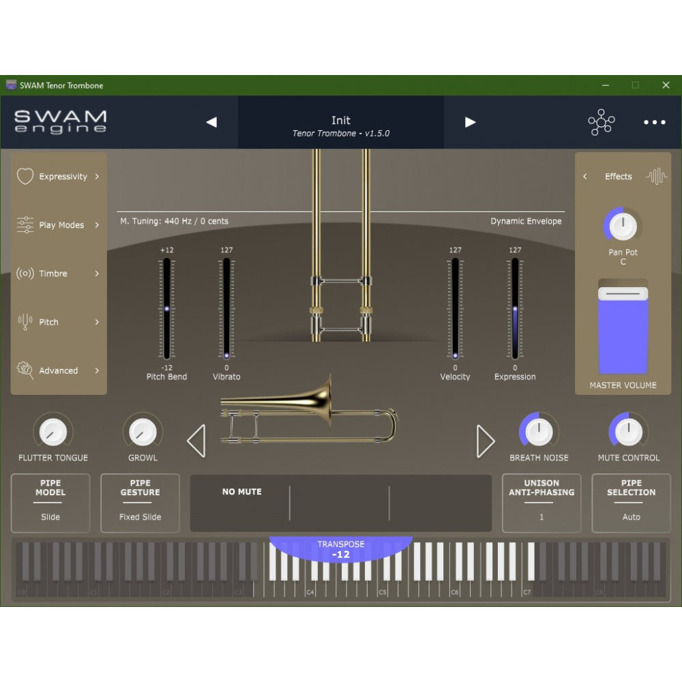Viewport: 682px width, 682px height.
Task: Toggle Fixed Slide pipe gesture
Action: pos(140,516)
